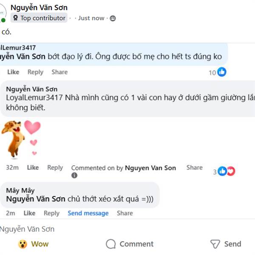
Task: Open Nguyễn Văn Sơn profile from post header
Action: (x=39, y=7)
